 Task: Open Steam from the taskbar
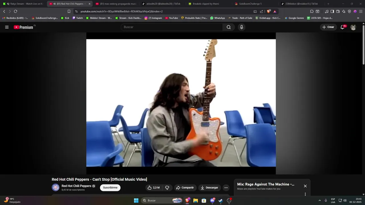[x=221, y=200]
